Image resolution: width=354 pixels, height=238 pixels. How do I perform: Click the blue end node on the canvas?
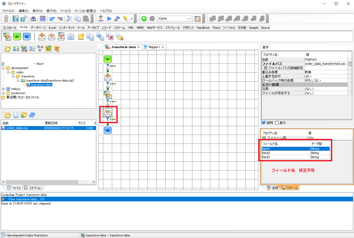(x=108, y=130)
